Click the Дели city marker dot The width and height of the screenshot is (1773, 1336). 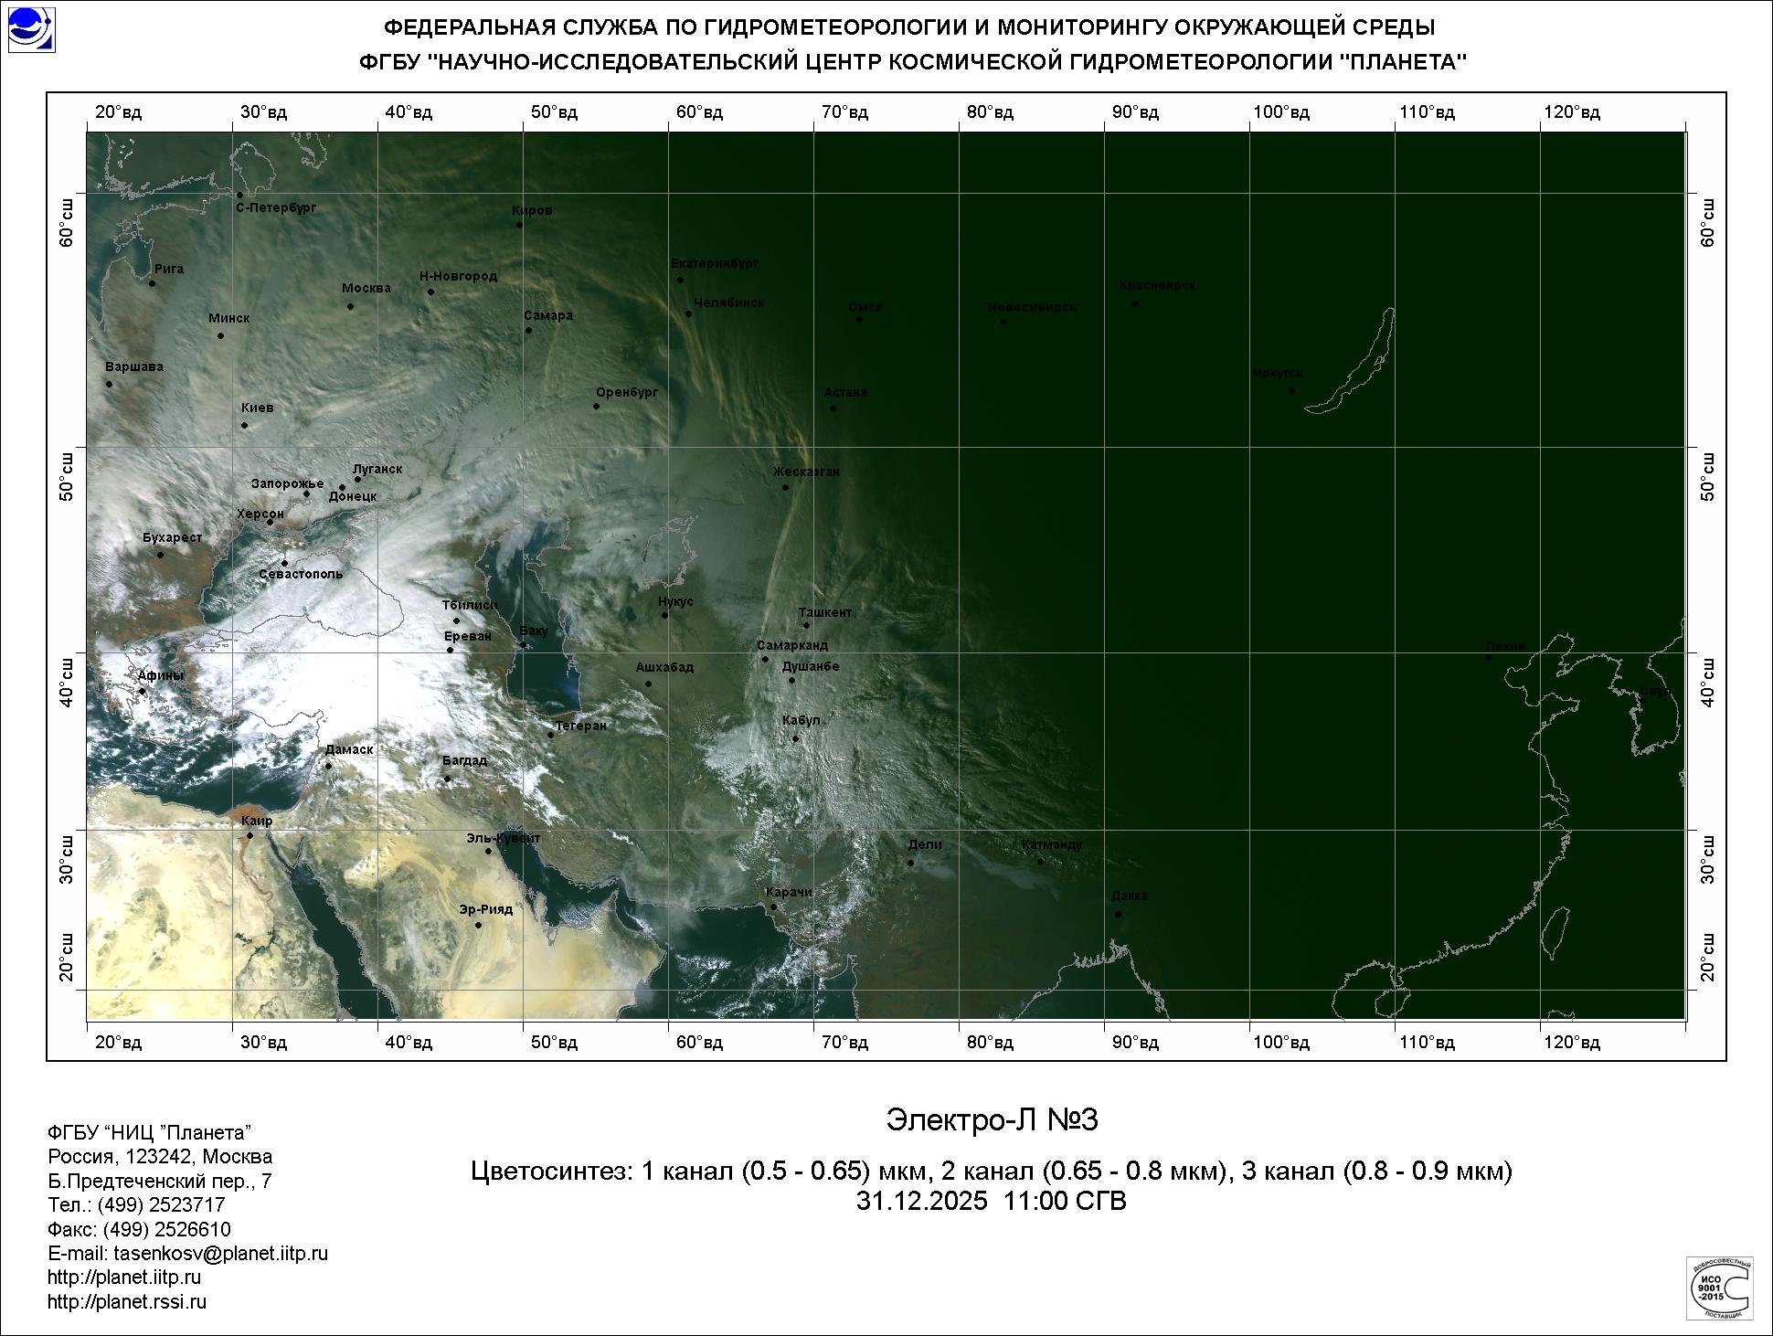(x=910, y=863)
